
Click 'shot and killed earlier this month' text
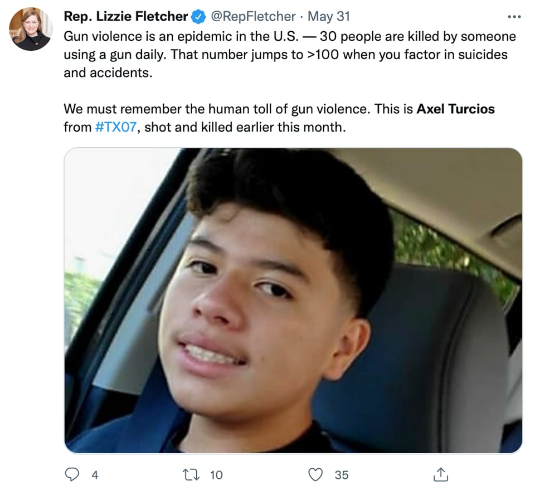tap(245, 127)
